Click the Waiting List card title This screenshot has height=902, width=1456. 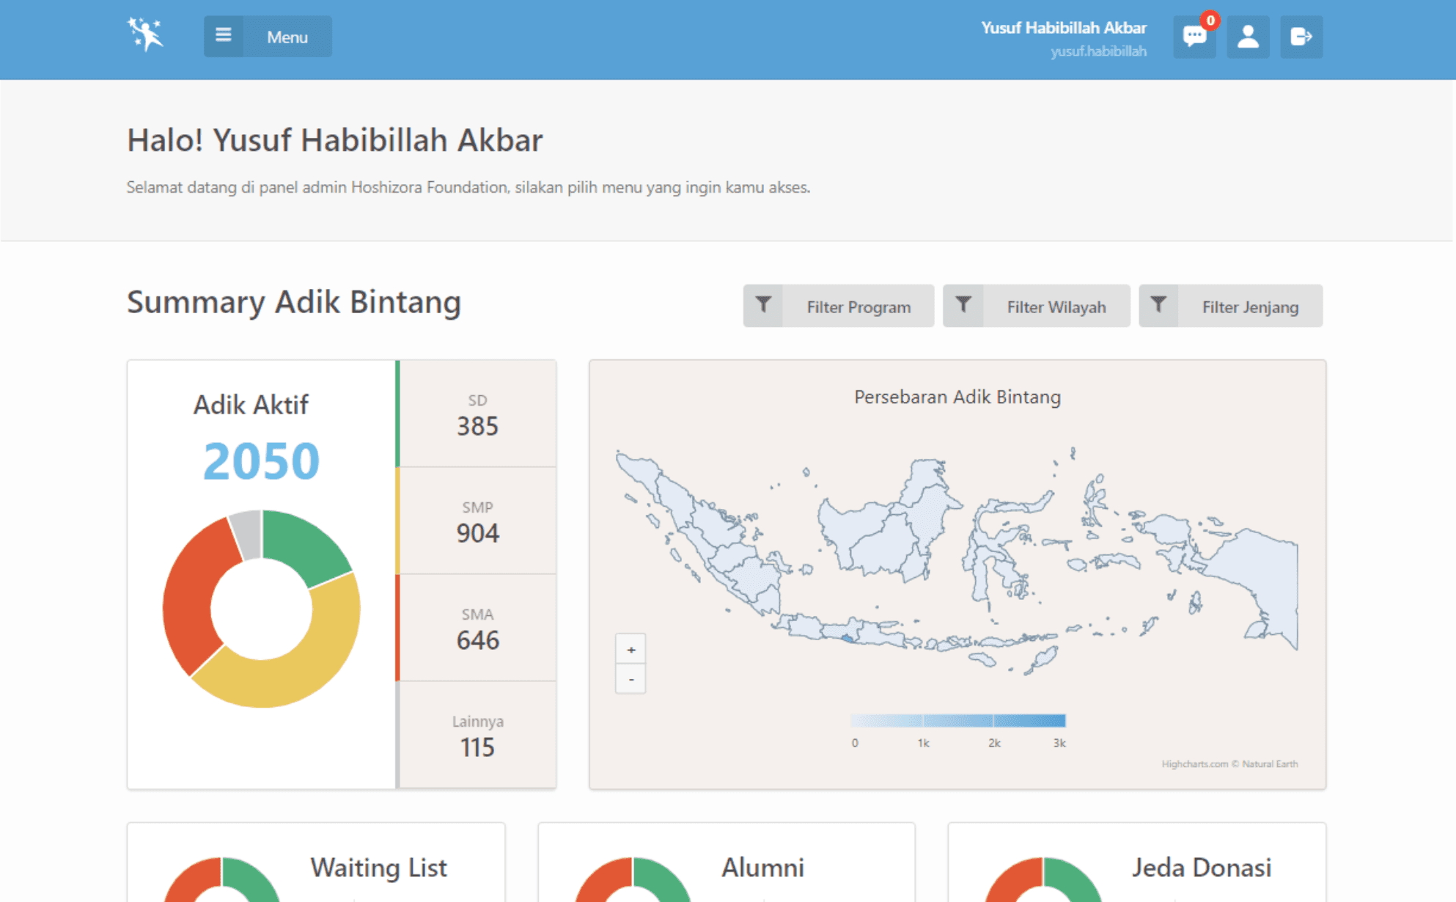pyautogui.click(x=378, y=868)
